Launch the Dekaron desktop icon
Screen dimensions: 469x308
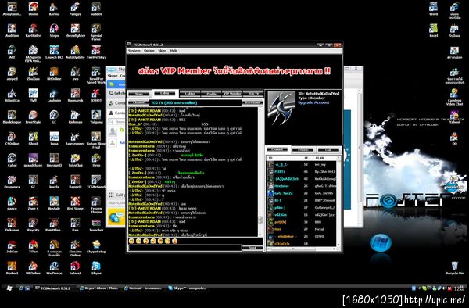[x=12, y=225]
